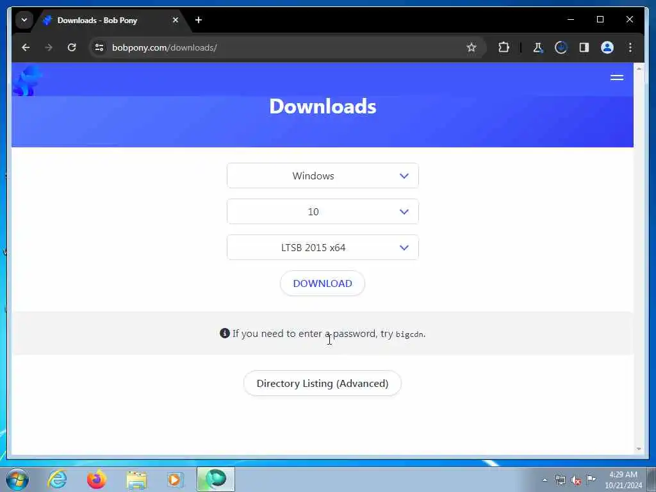This screenshot has width=656, height=492.
Task: Open Chrome's three-dot menu
Action: tap(630, 47)
